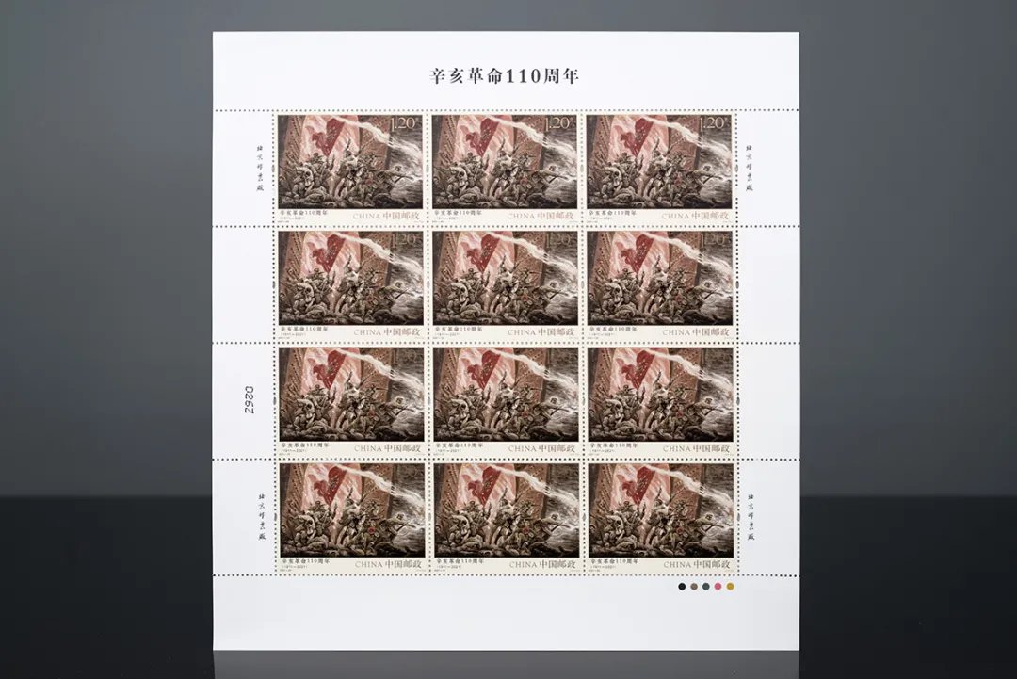
Task: Select the dark gray-green registration dot
Action: pyautogui.click(x=705, y=587)
